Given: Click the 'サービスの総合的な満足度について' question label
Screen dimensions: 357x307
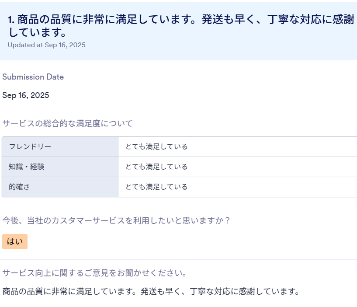Looking at the screenshot, I should 67,123.
